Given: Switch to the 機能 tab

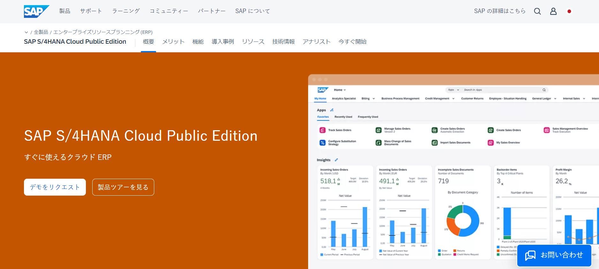Looking at the screenshot, I should click(198, 42).
